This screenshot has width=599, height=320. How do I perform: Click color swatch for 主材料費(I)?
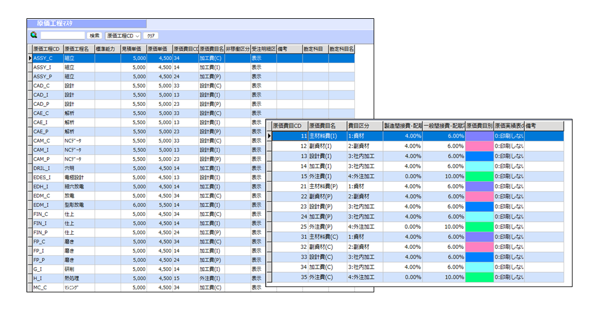tap(480, 136)
